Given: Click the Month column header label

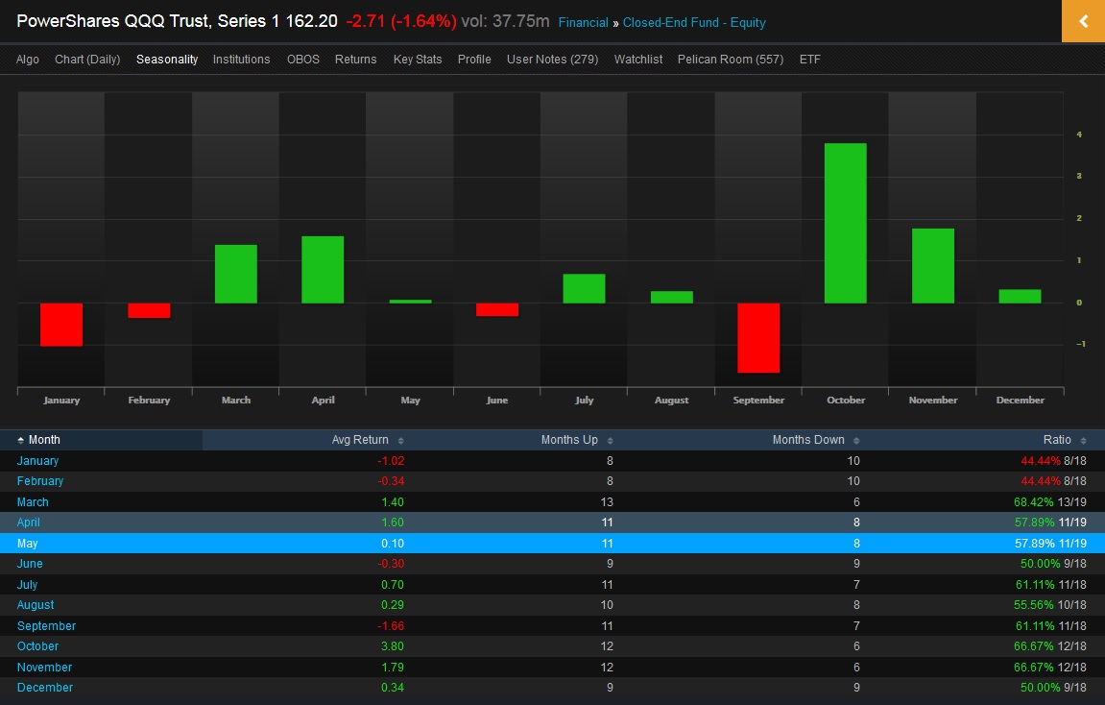Looking at the screenshot, I should coord(44,440).
